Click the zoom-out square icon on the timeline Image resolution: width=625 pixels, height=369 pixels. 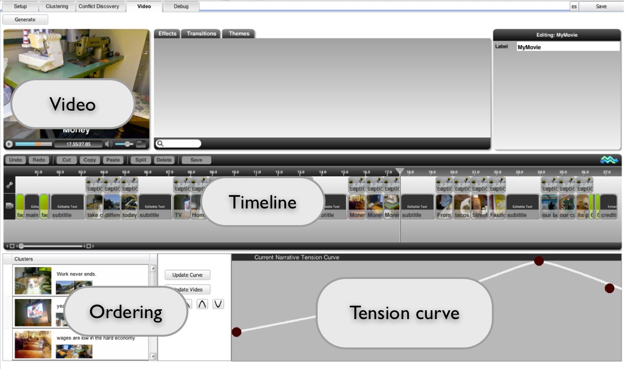[12, 246]
